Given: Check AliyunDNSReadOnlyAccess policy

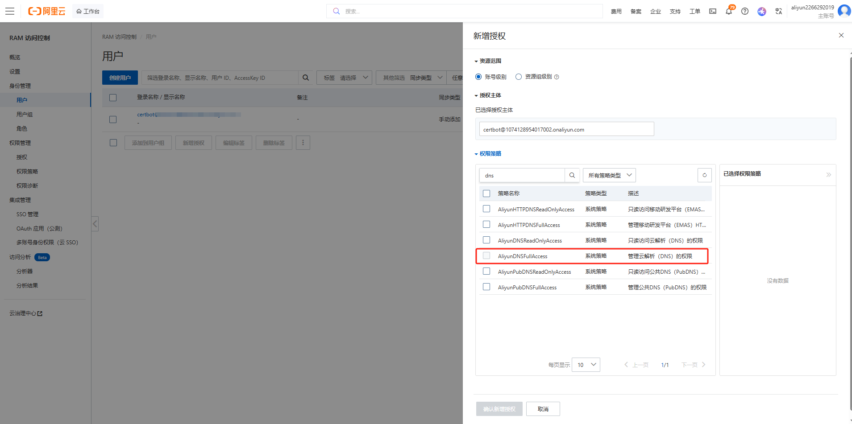Looking at the screenshot, I should click(x=486, y=240).
